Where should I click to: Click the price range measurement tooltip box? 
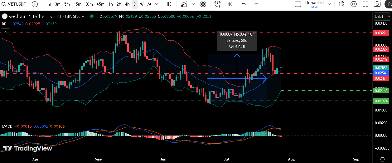click(237, 41)
